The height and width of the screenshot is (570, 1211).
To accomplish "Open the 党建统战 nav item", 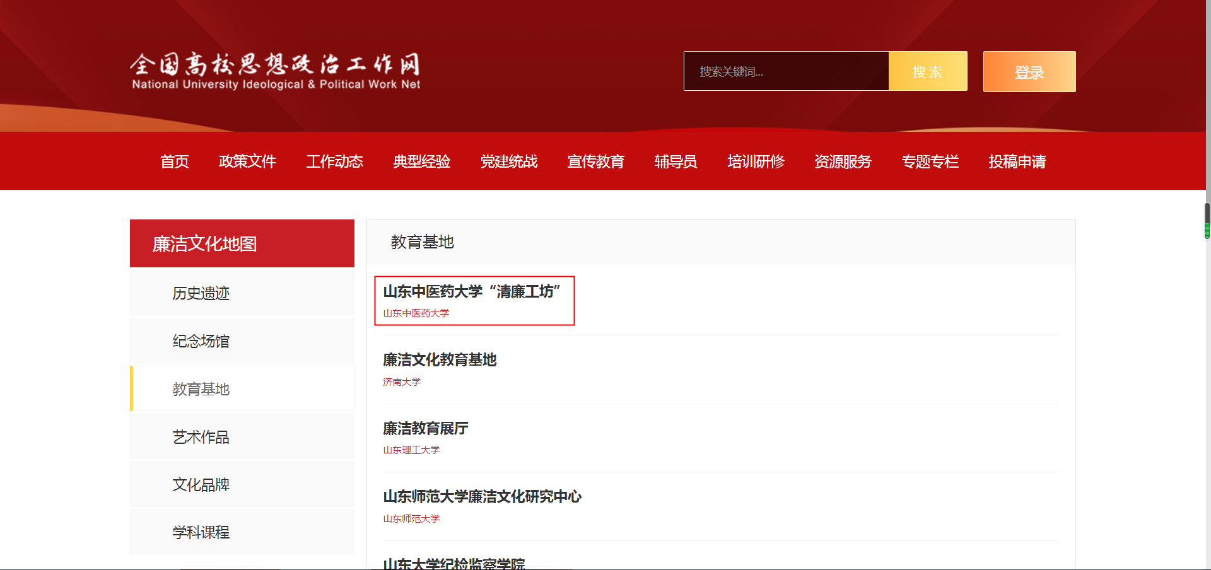I will 508,162.
